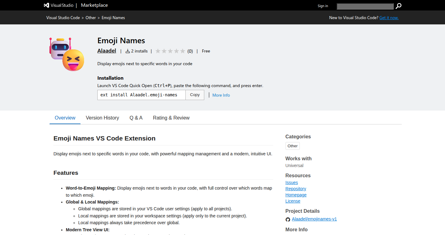This screenshot has width=445, height=235.
Task: Click the 'Project Details' sidebar heading
Action: [303, 211]
